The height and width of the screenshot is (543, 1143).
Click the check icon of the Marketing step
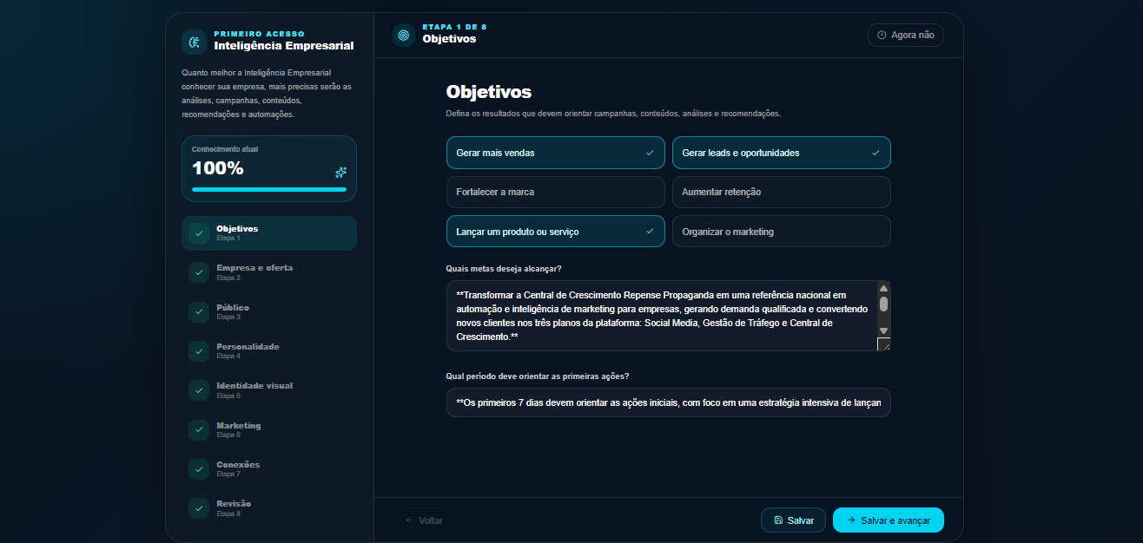[x=199, y=430]
